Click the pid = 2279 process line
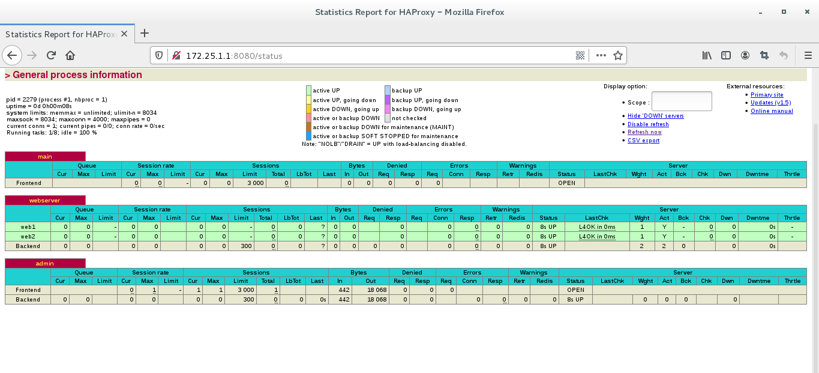The image size is (819, 373). (56, 99)
